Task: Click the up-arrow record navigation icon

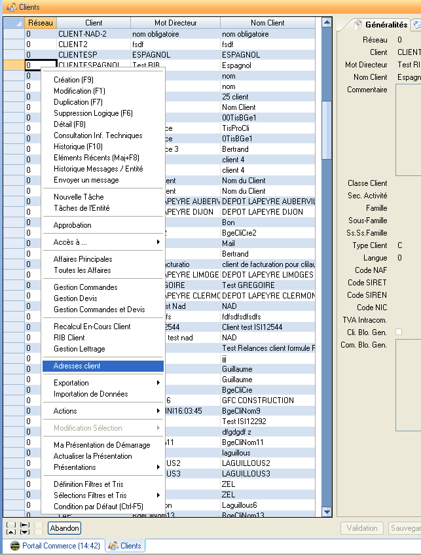Action: pyautogui.click(x=11, y=531)
